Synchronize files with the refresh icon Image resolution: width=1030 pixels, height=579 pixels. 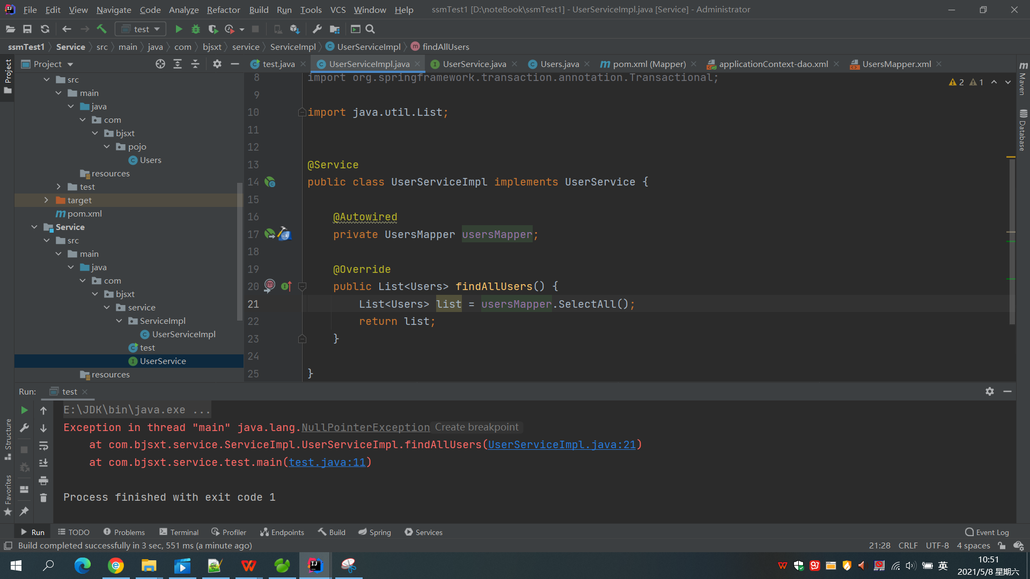45,29
